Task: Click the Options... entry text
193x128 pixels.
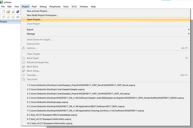Action: point(32,48)
